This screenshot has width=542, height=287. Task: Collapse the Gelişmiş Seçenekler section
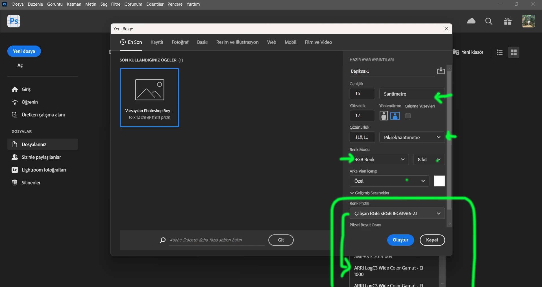pos(369,193)
